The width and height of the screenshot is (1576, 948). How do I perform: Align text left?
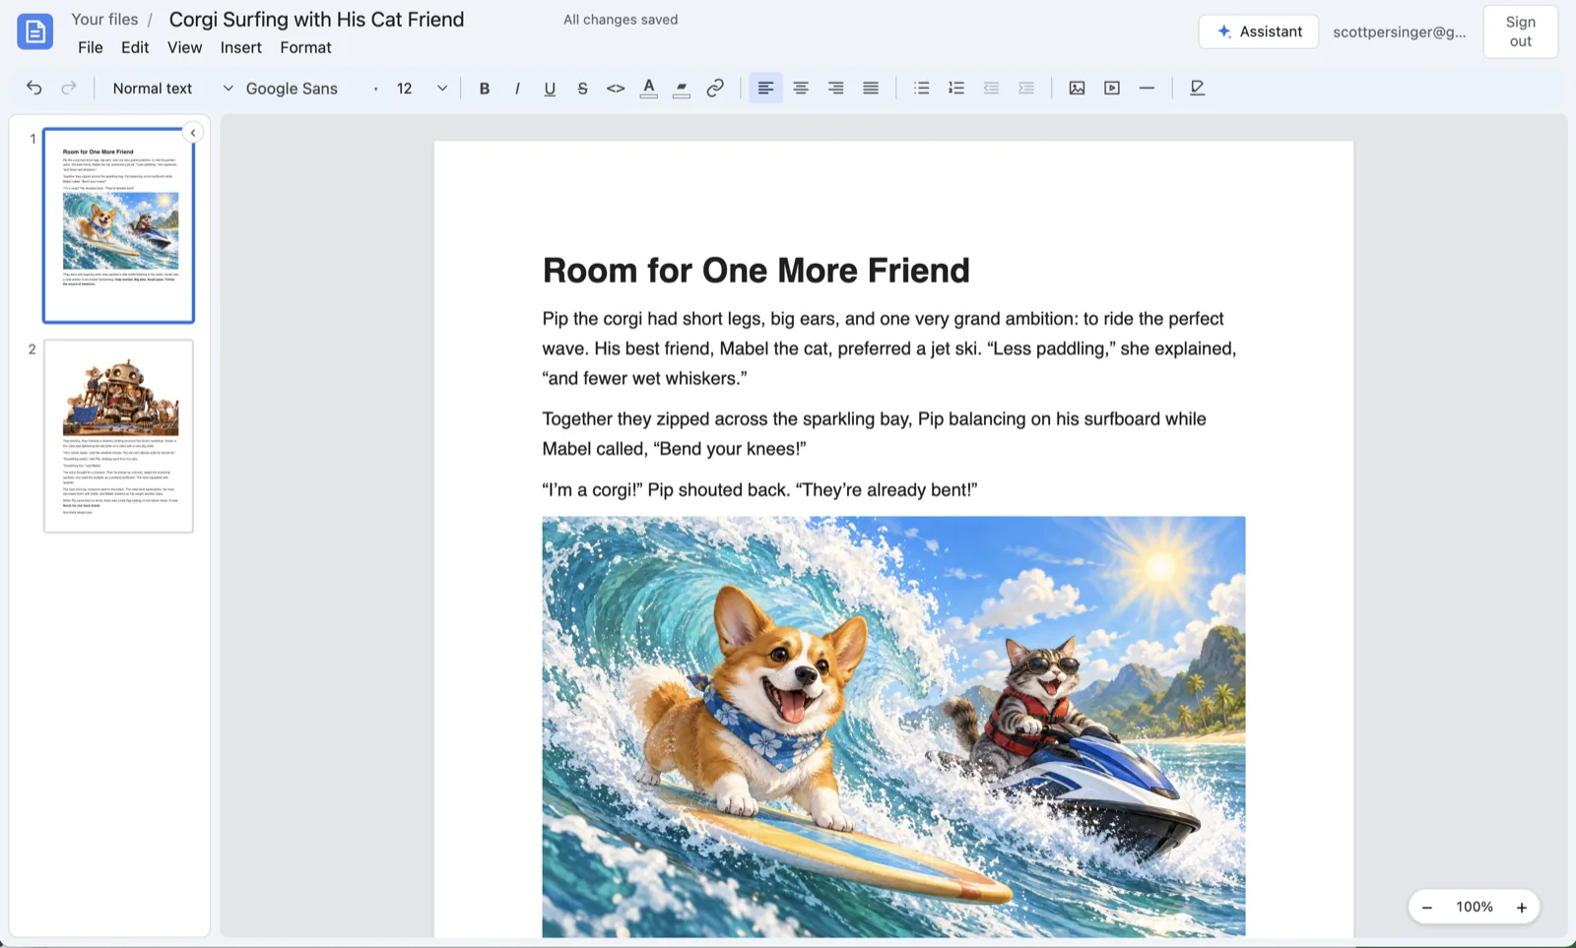coord(765,88)
